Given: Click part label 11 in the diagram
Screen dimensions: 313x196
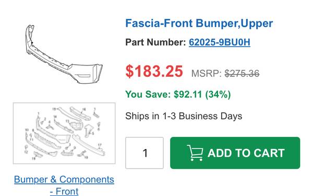Looking at the screenshot, I should [31, 140].
